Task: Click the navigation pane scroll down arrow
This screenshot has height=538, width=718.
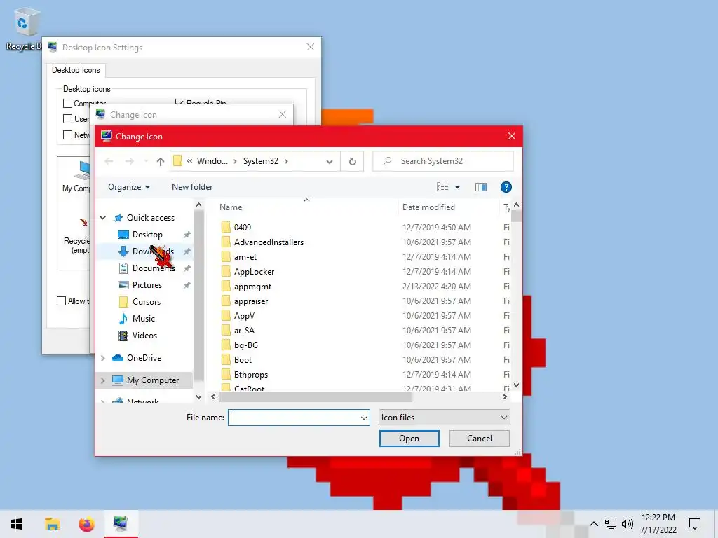Action: tap(198, 397)
